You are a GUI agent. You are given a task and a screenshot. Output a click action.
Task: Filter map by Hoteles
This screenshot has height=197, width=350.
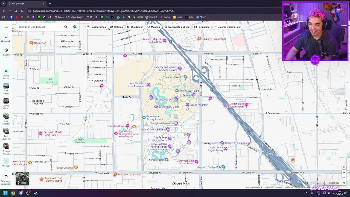point(116,27)
